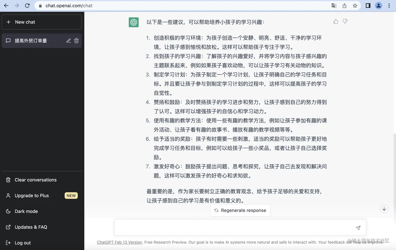This screenshot has width=396, height=250.
Task: View site information via lock icon
Action: pos(40,5)
